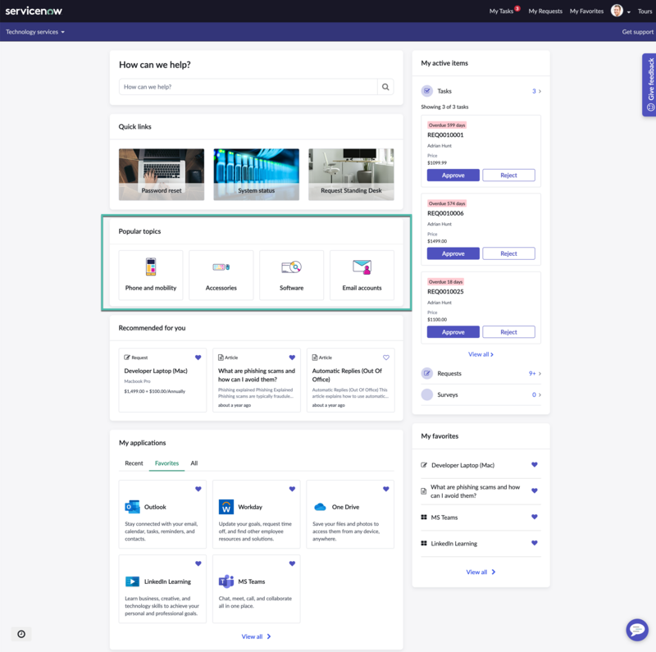Open the Email accounts topic
This screenshot has height=652, width=656.
[x=362, y=275]
